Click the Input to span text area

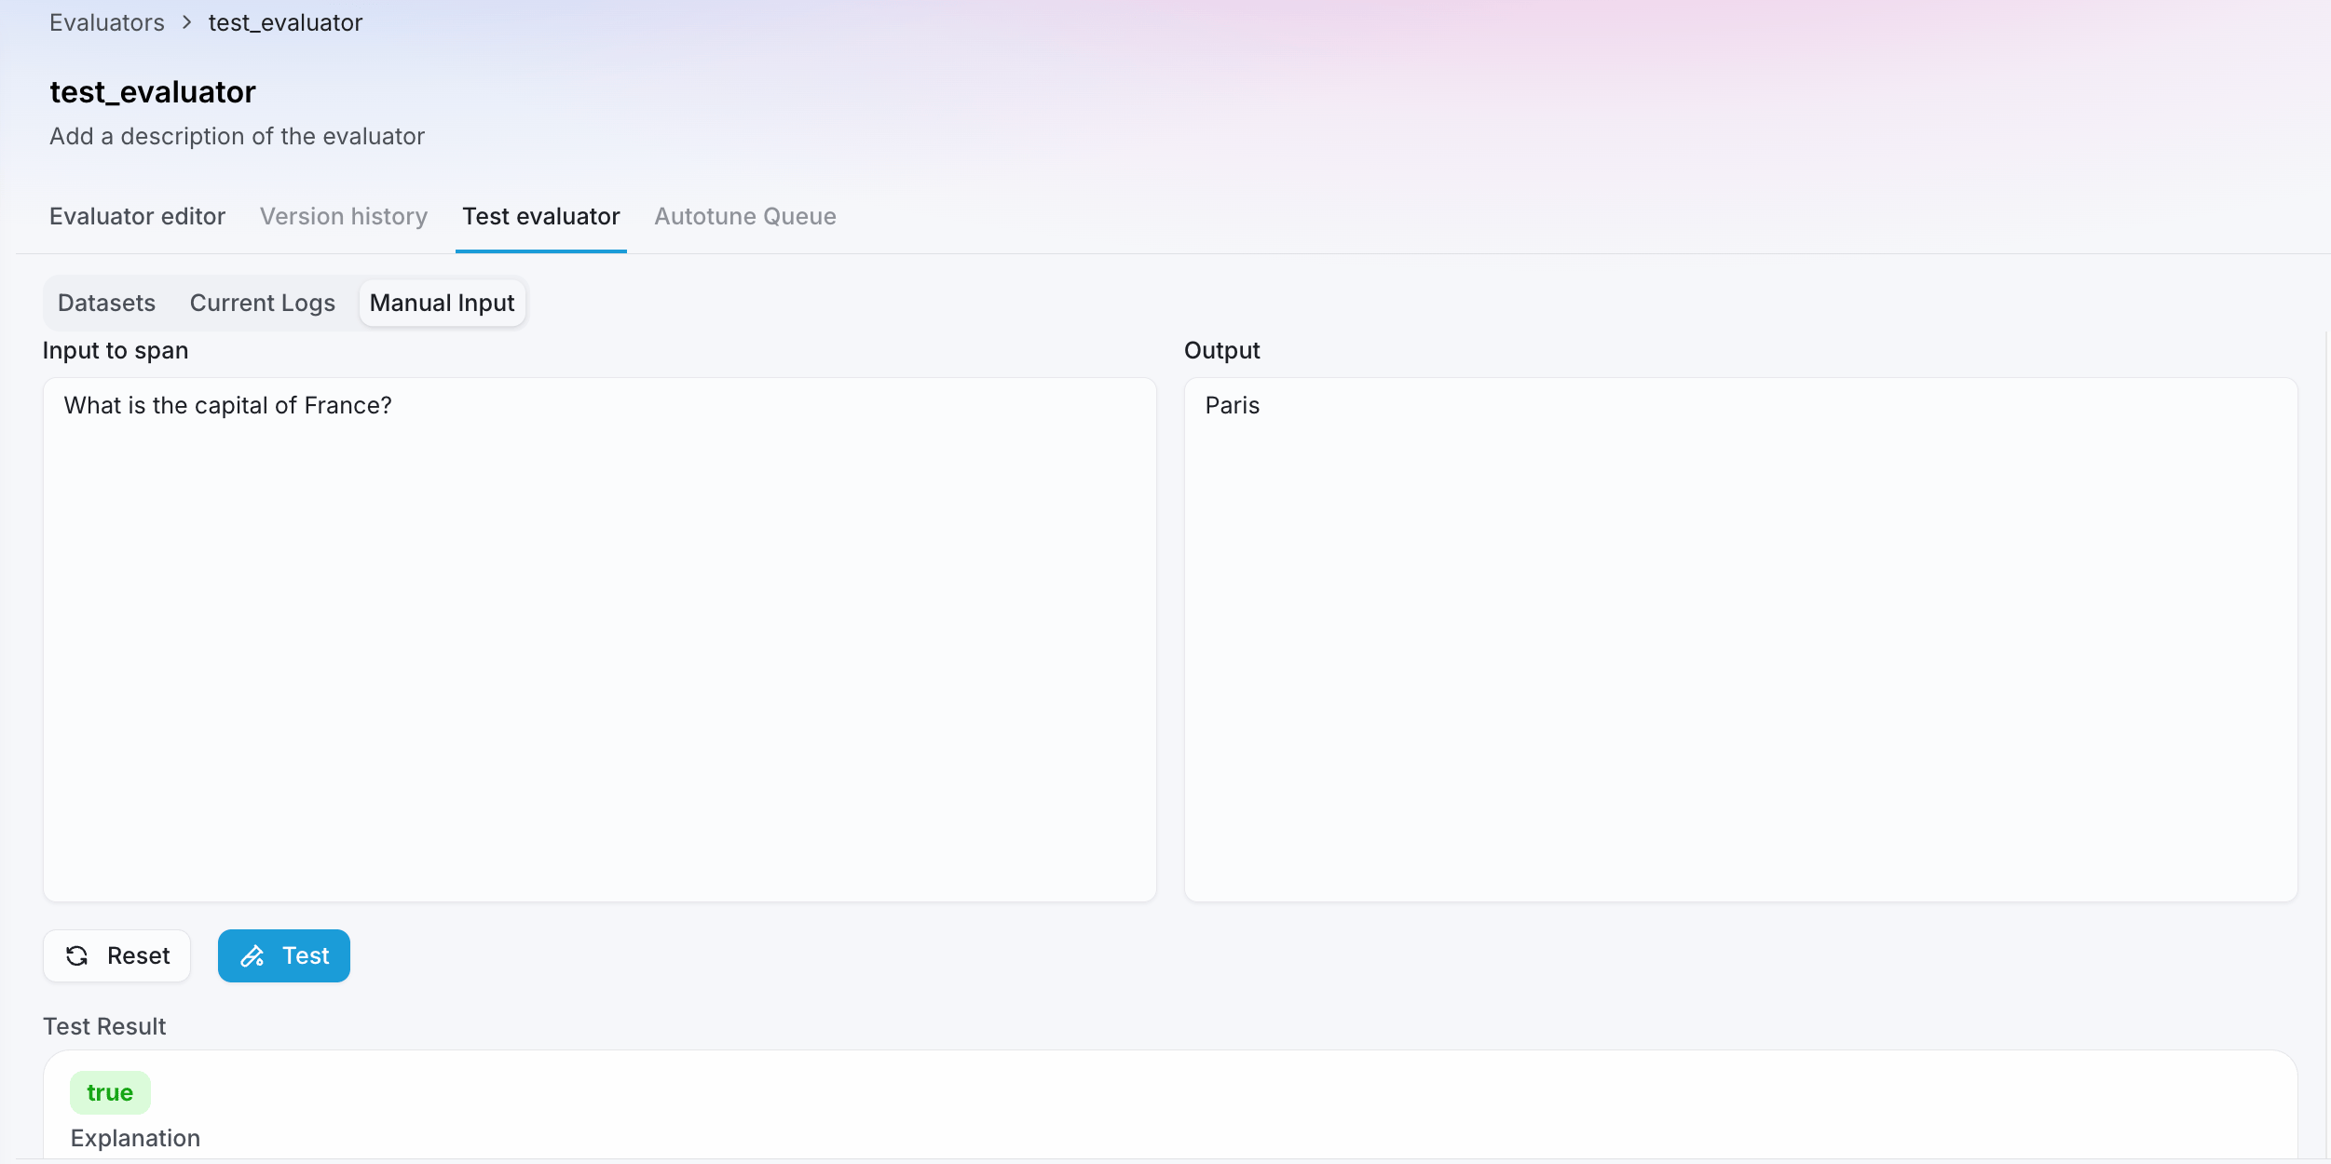tap(600, 639)
